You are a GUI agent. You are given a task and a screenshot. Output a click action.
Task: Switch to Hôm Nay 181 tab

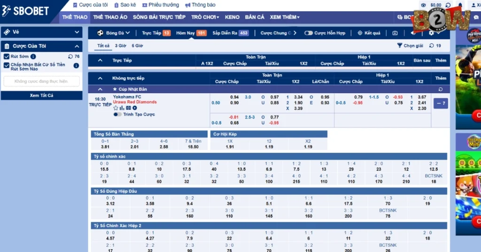point(191,33)
